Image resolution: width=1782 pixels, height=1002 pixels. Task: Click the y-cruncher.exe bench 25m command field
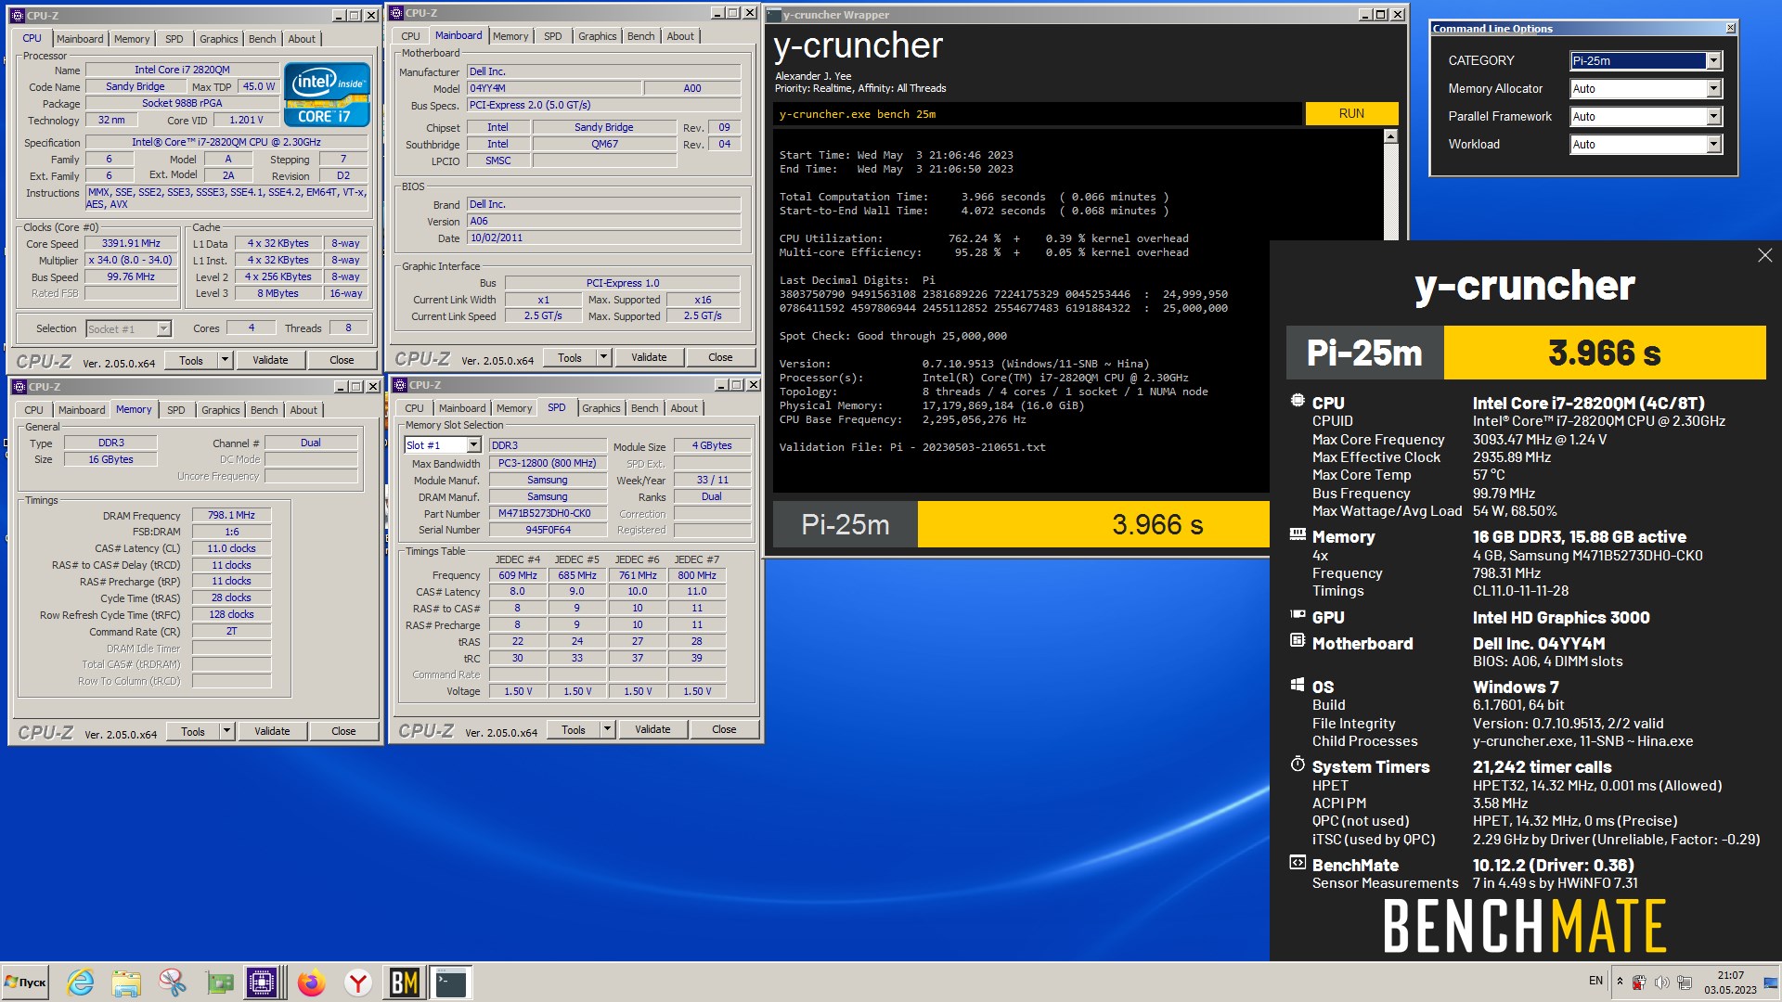click(1037, 114)
